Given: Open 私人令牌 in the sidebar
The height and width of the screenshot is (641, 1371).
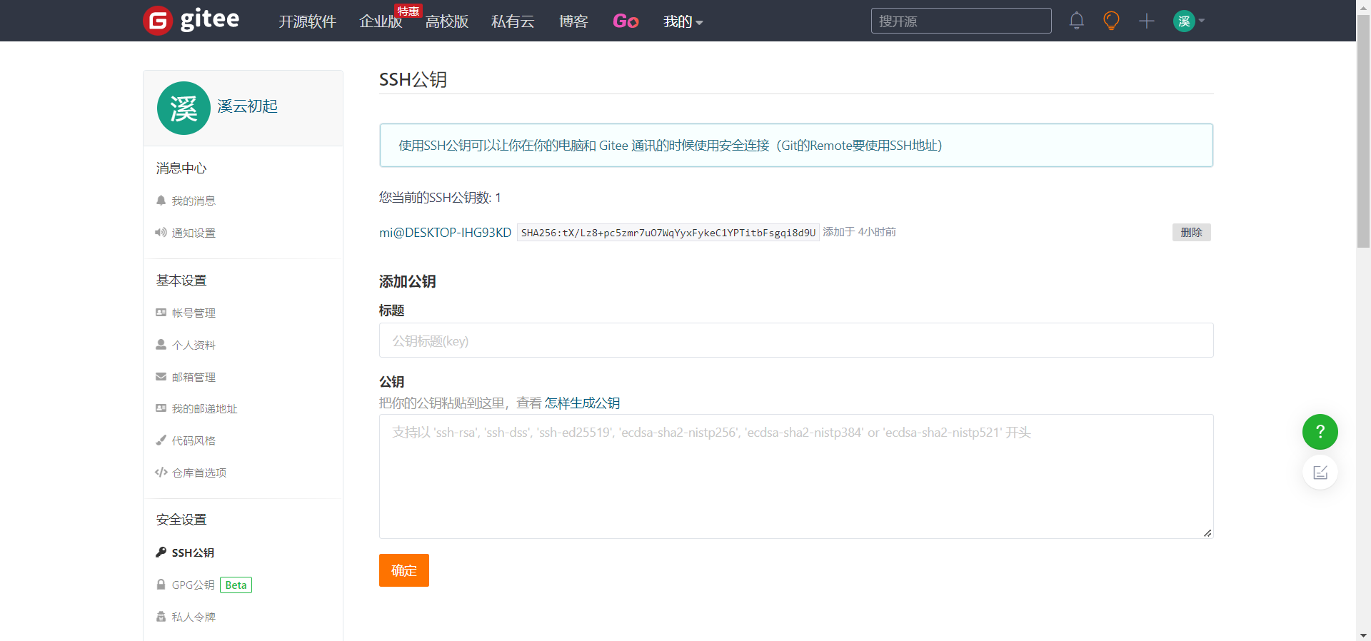Looking at the screenshot, I should click(x=194, y=617).
